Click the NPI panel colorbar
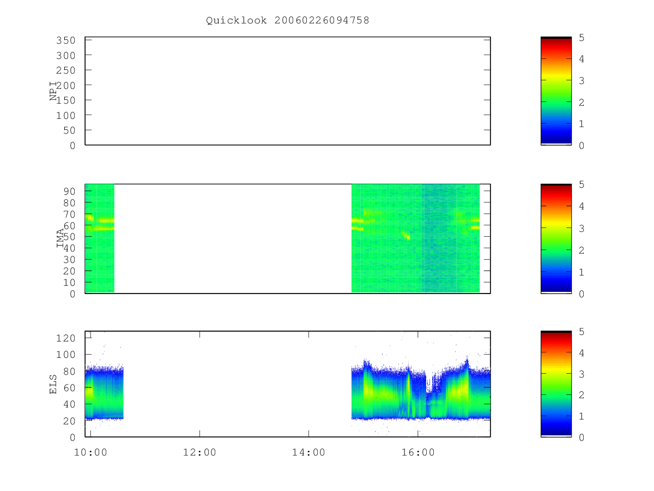 pyautogui.click(x=556, y=91)
